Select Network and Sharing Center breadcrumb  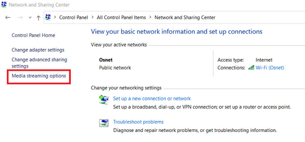point(185,17)
